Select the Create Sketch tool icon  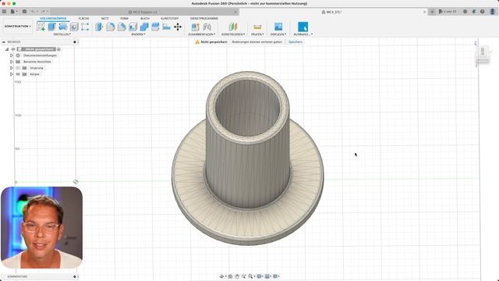(x=41, y=27)
